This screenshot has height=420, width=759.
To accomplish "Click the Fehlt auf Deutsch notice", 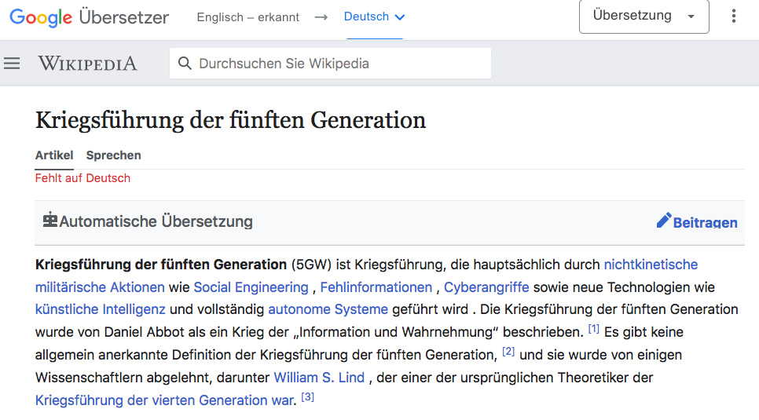I will pyautogui.click(x=82, y=178).
